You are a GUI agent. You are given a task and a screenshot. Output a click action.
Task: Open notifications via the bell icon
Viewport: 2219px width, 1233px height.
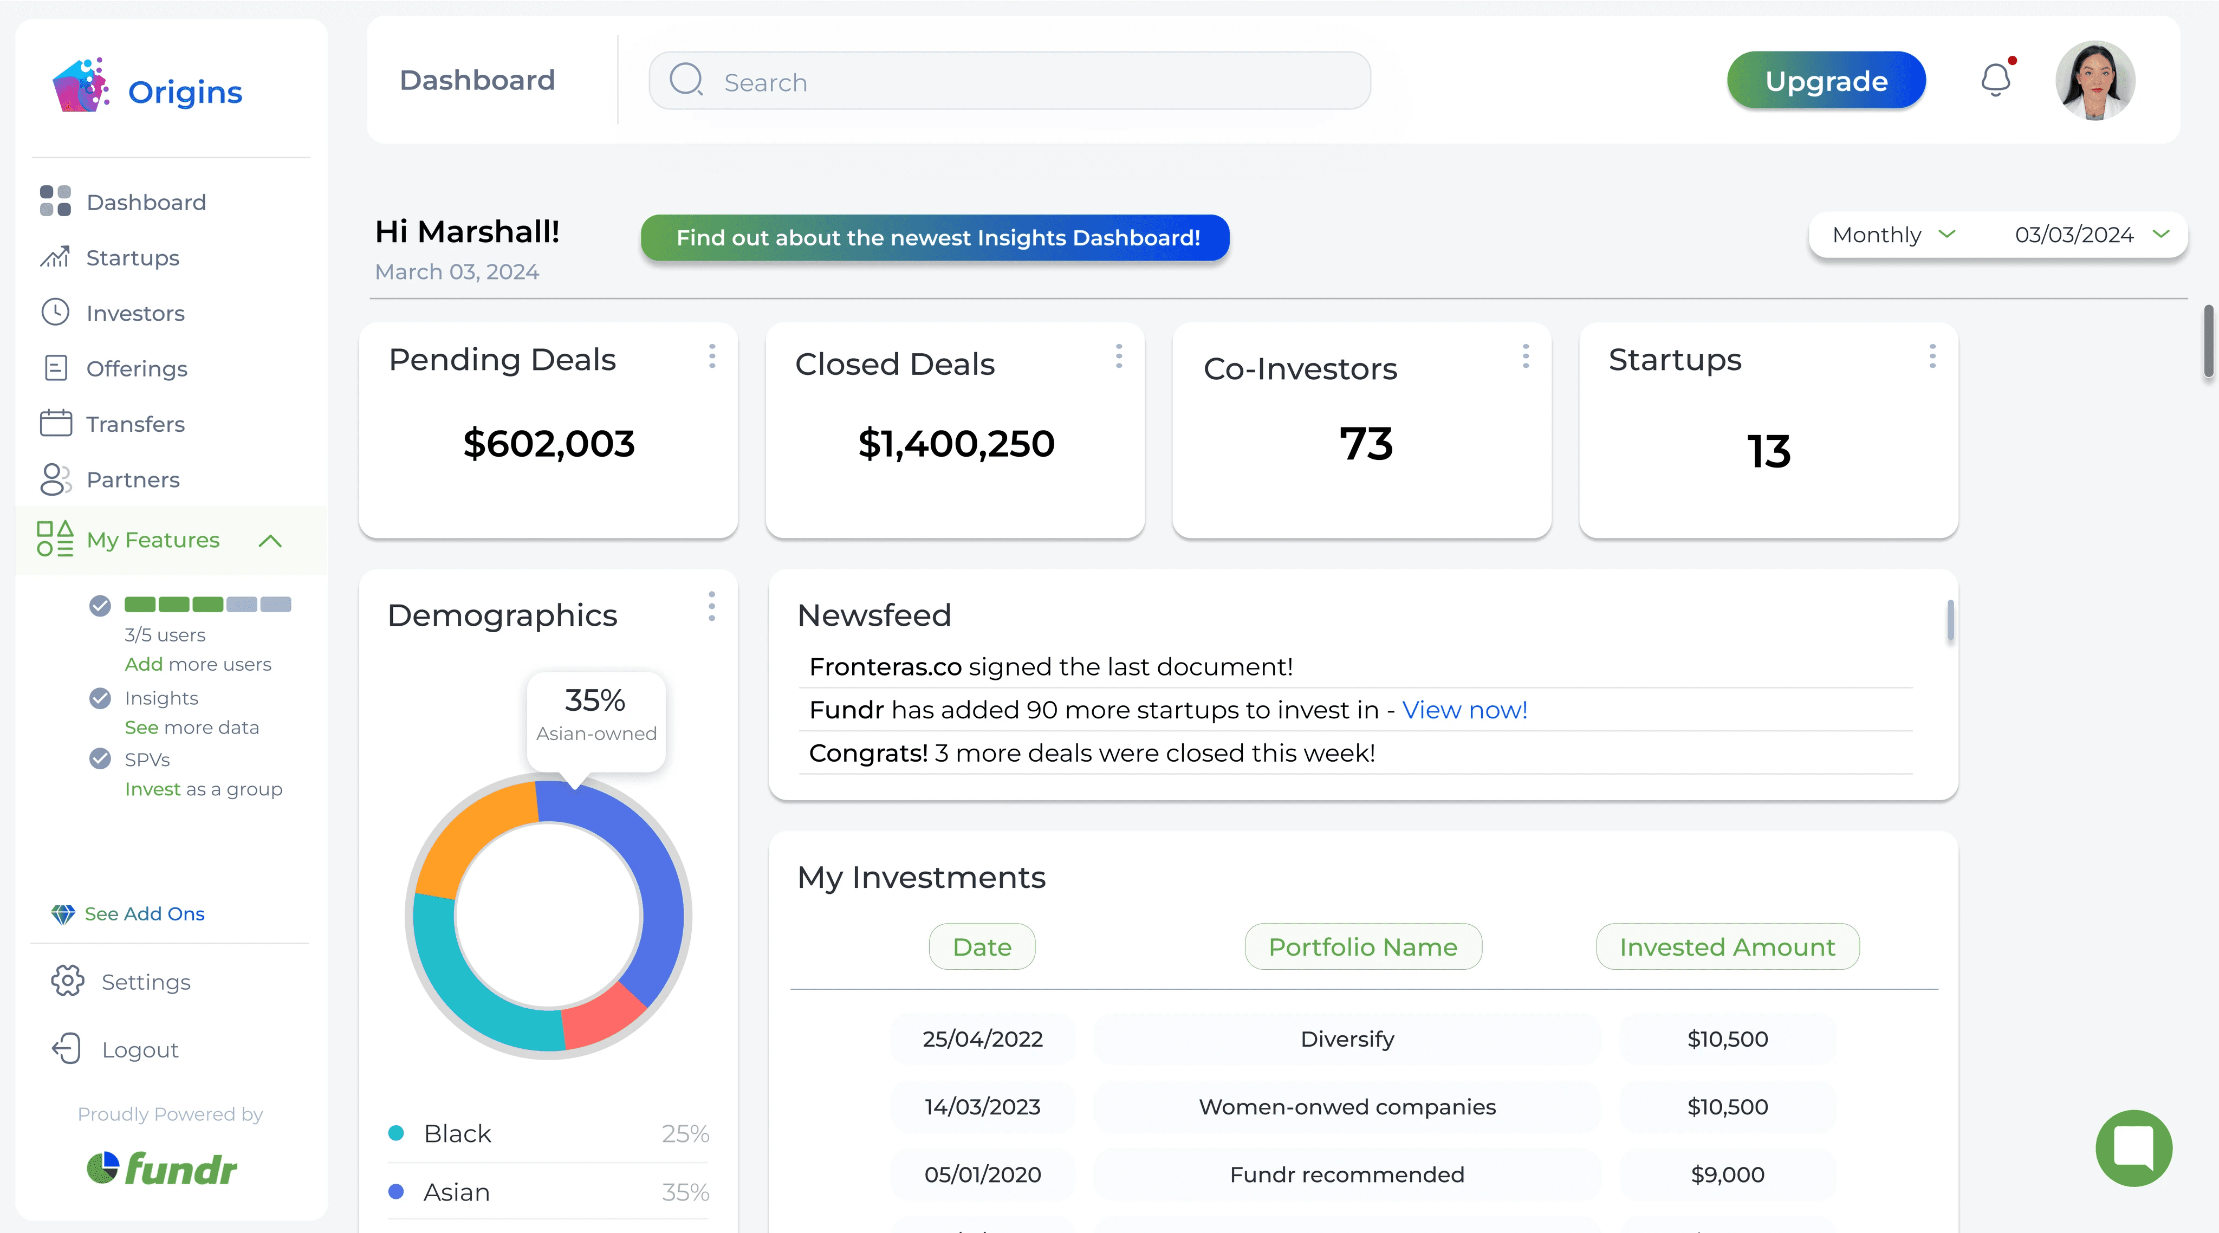coord(1997,79)
